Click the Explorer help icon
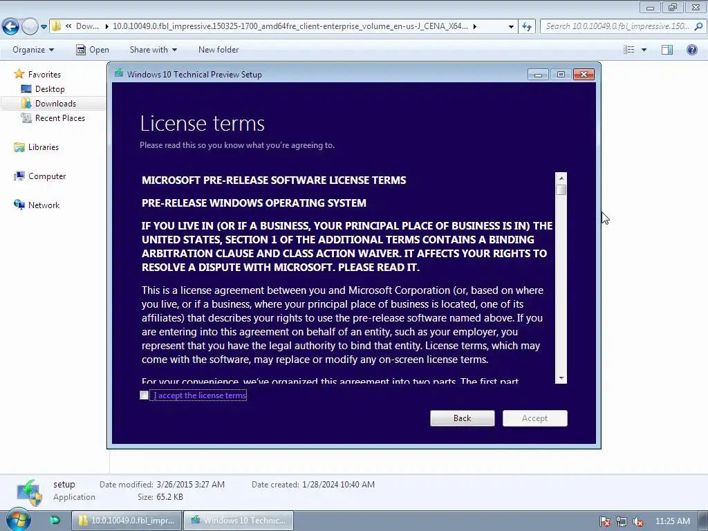Viewport: 708px width, 531px height. [x=691, y=50]
